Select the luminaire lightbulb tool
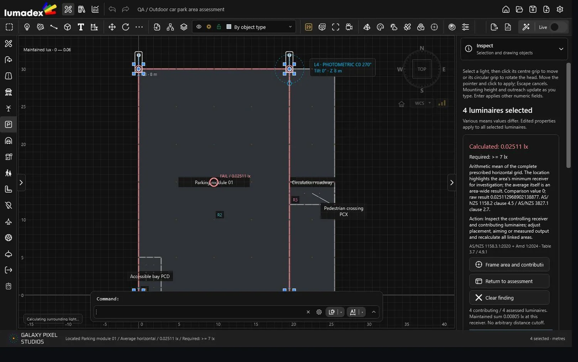578x362 pixels. (27, 27)
